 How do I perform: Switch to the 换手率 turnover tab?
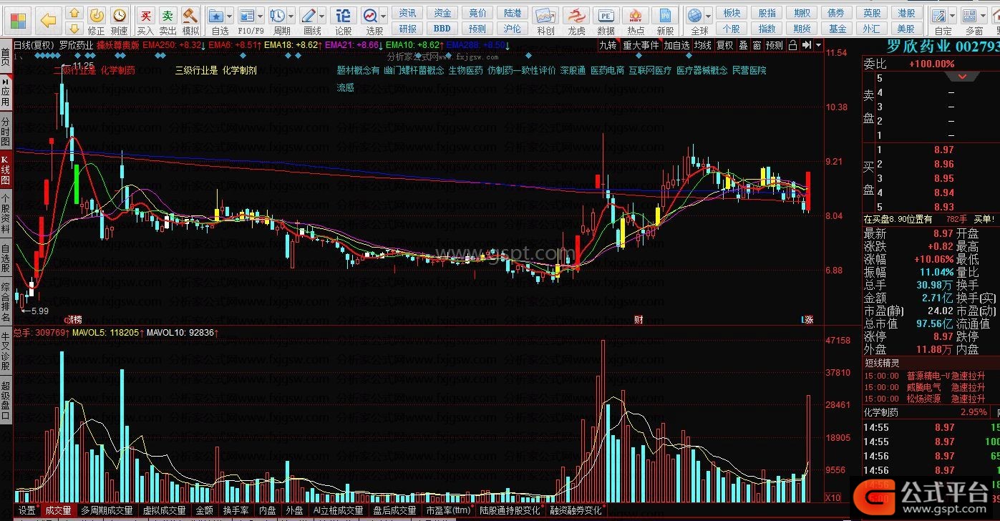pyautogui.click(x=236, y=510)
